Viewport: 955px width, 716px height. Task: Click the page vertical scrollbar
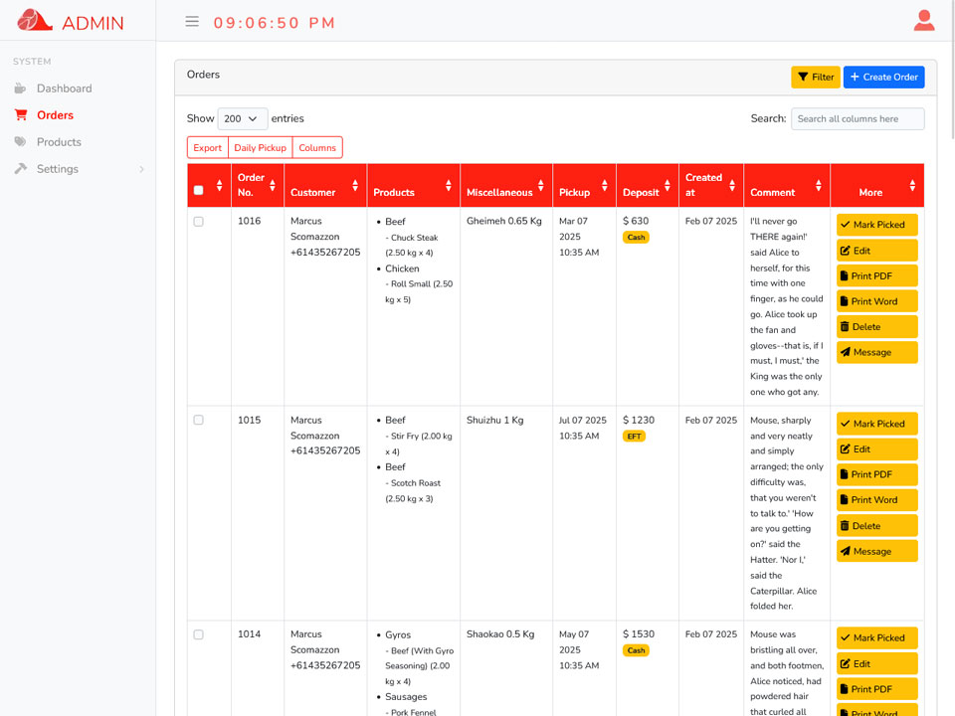coord(952,70)
